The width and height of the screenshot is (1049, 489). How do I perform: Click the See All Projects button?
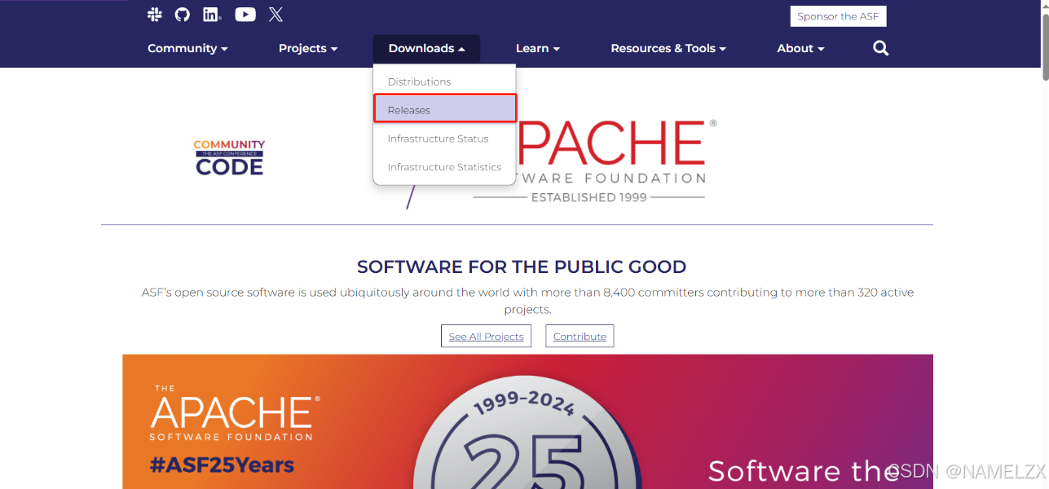click(486, 336)
